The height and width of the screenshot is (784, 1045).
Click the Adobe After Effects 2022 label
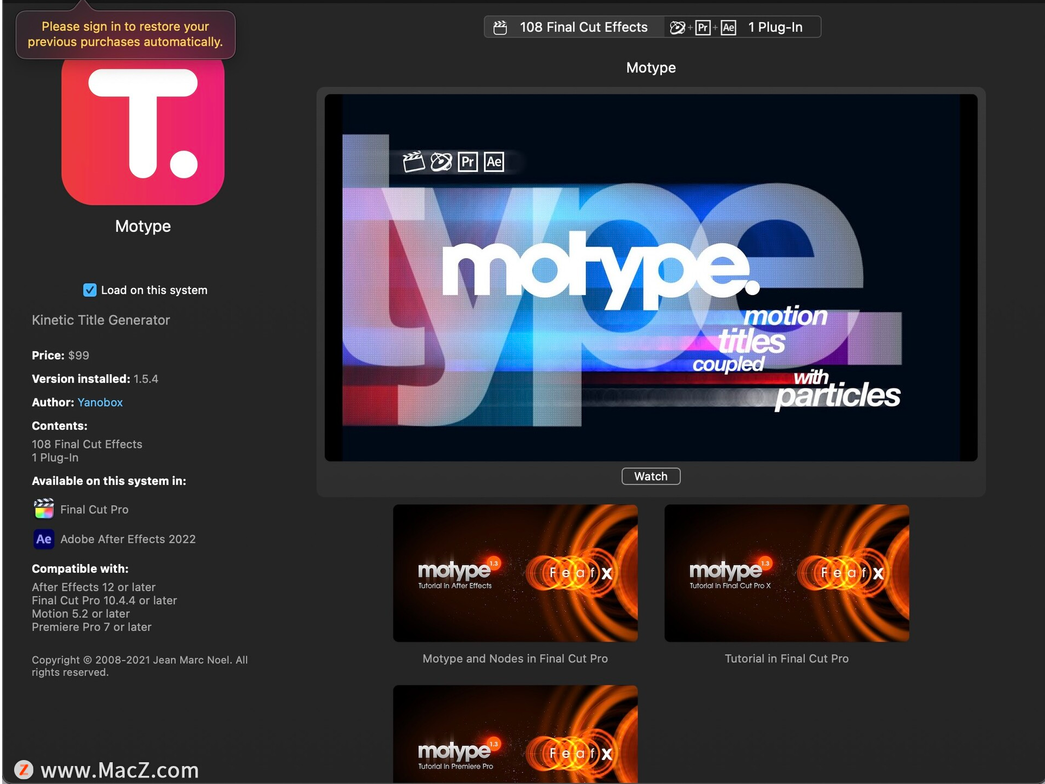tap(128, 539)
